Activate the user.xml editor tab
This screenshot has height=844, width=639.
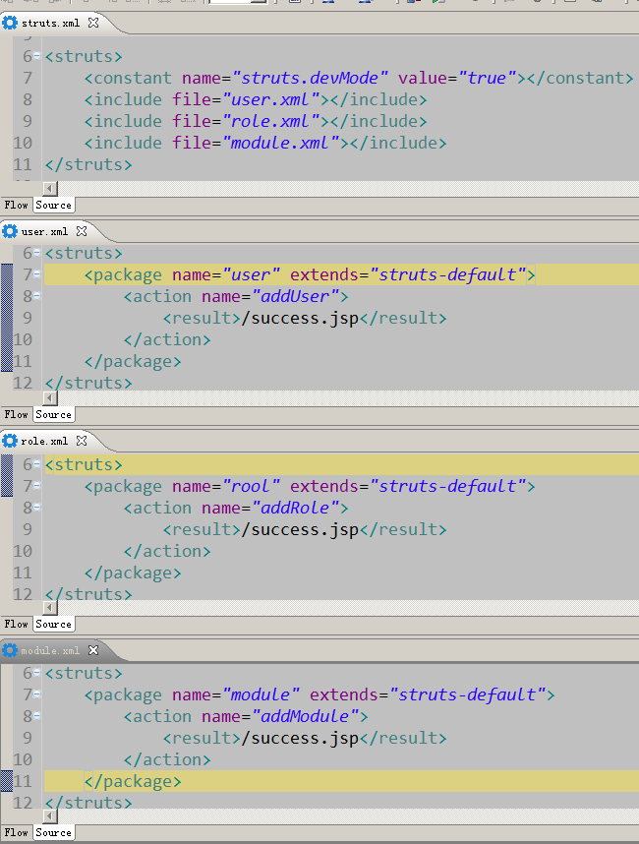tap(44, 231)
